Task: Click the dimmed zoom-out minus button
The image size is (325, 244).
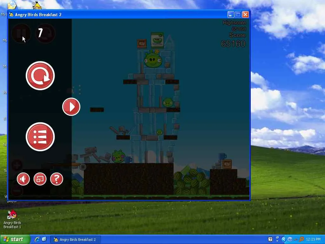Action: pos(17,191)
